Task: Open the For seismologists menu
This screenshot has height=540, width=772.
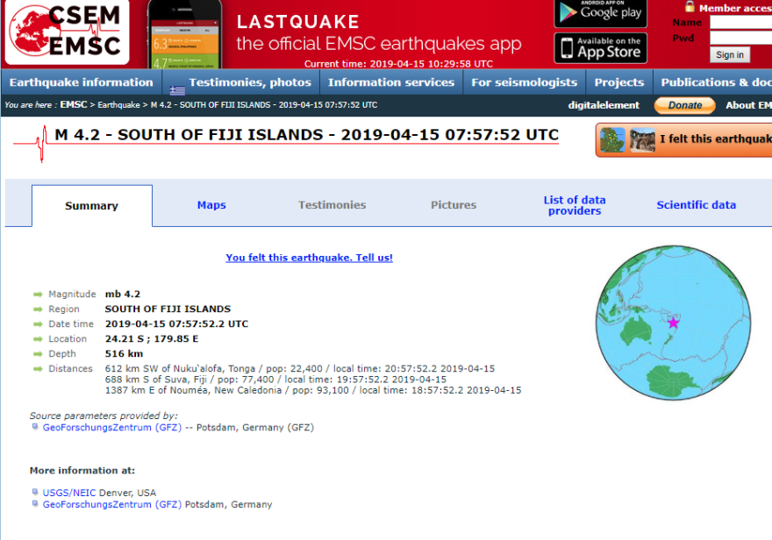Action: pos(524,82)
